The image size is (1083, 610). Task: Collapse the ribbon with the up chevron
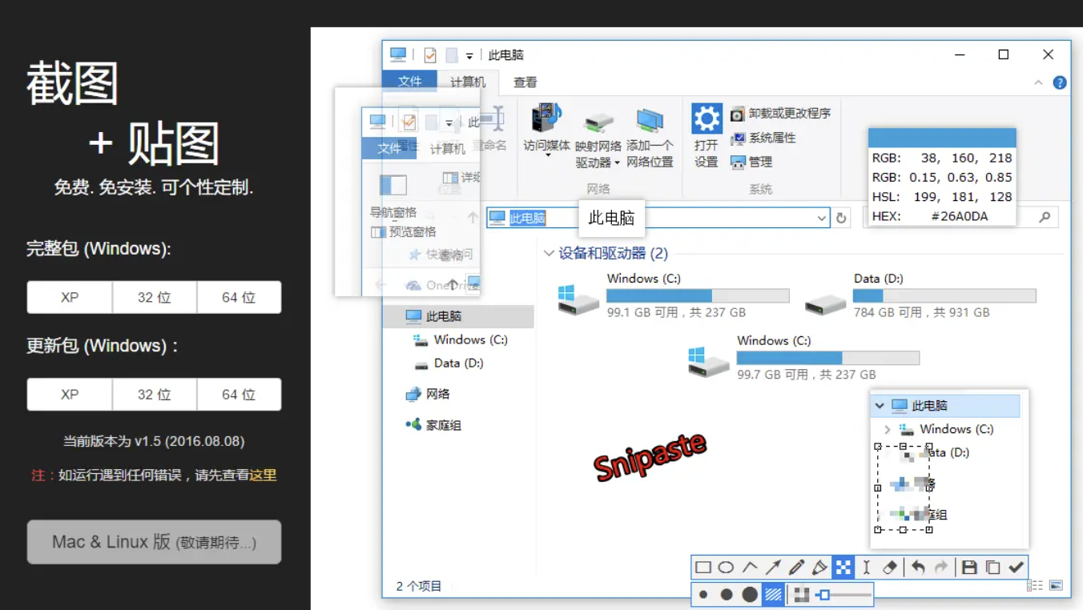tap(1038, 82)
